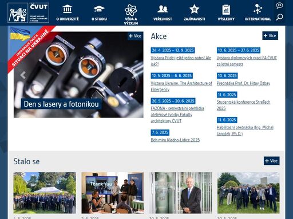Click the speech bubble language icon
Screen dimensions: 293x219
pyautogui.click(x=279, y=5)
